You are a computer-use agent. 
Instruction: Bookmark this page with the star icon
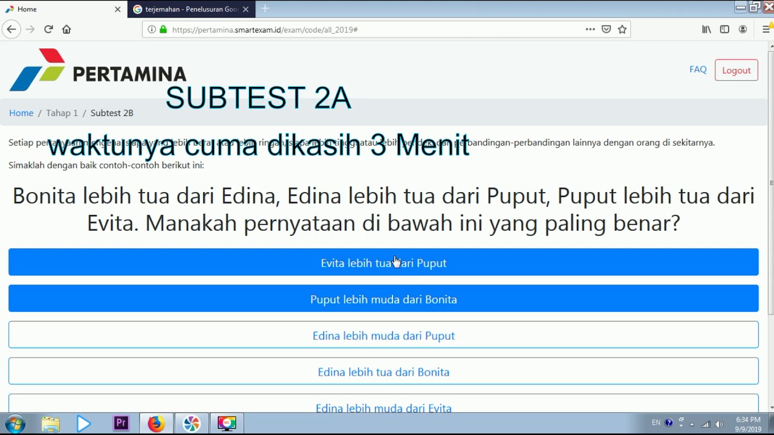[x=622, y=29]
